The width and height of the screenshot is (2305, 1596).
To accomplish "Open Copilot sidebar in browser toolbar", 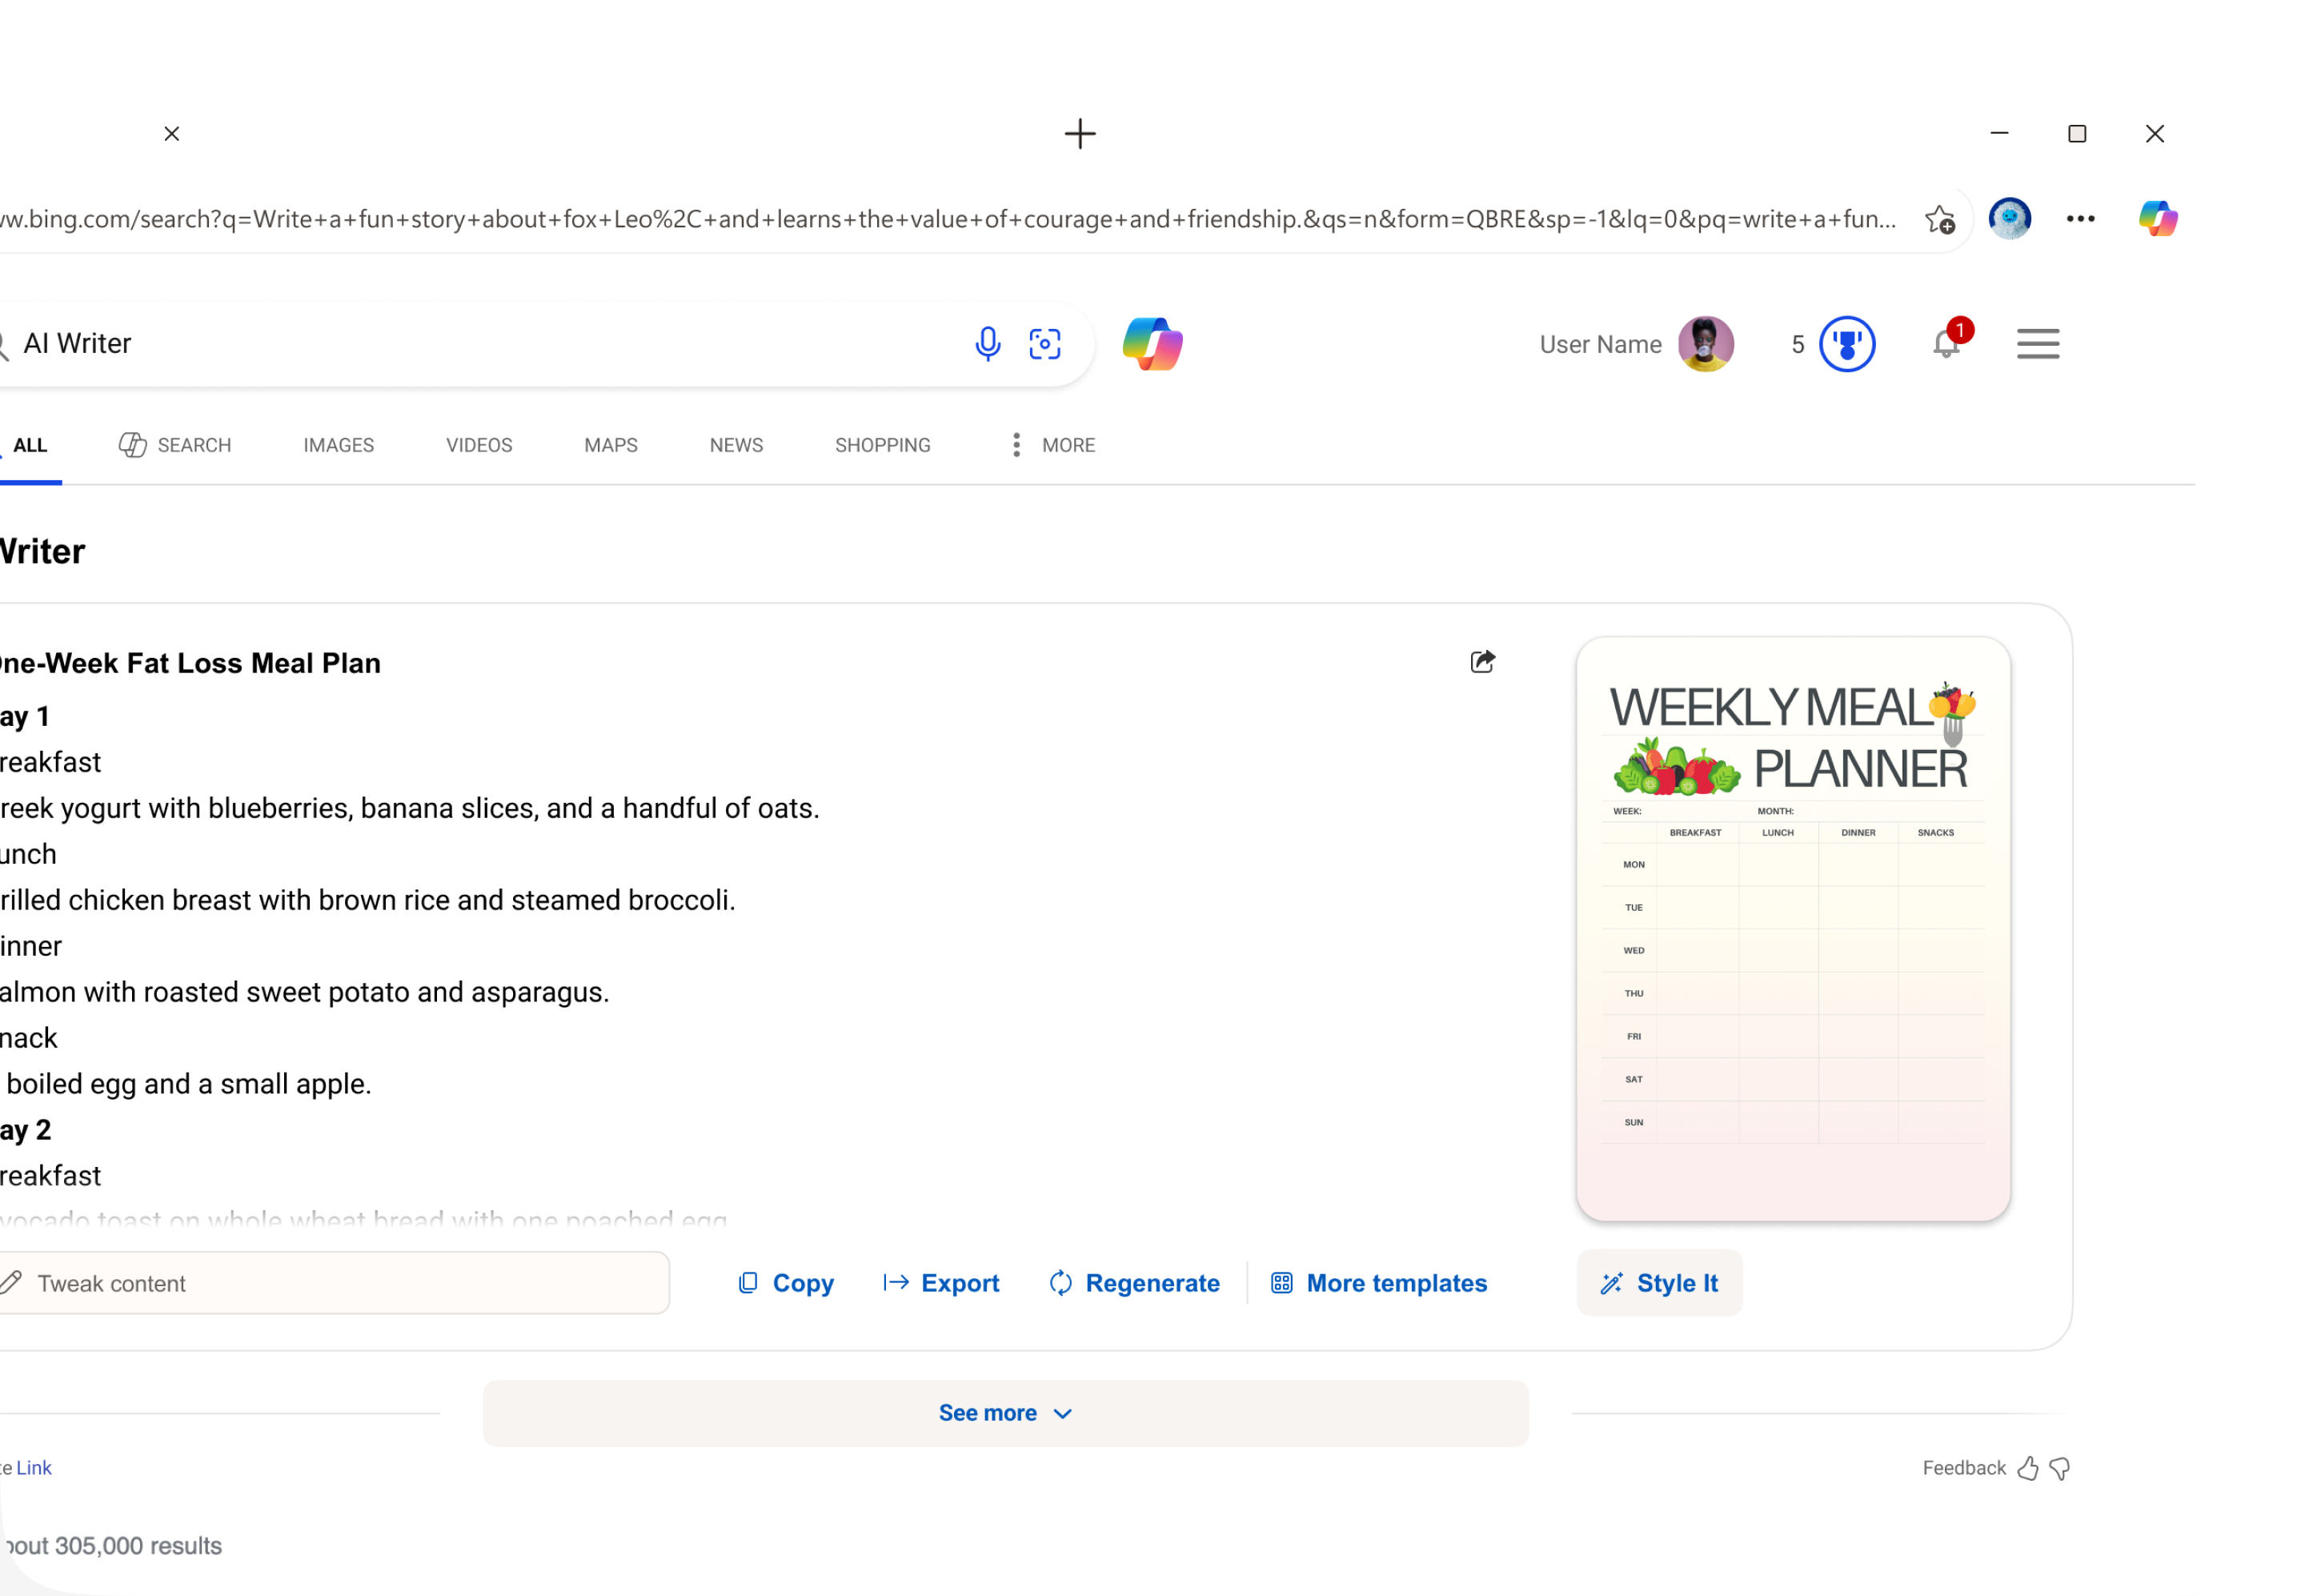I will [2157, 219].
